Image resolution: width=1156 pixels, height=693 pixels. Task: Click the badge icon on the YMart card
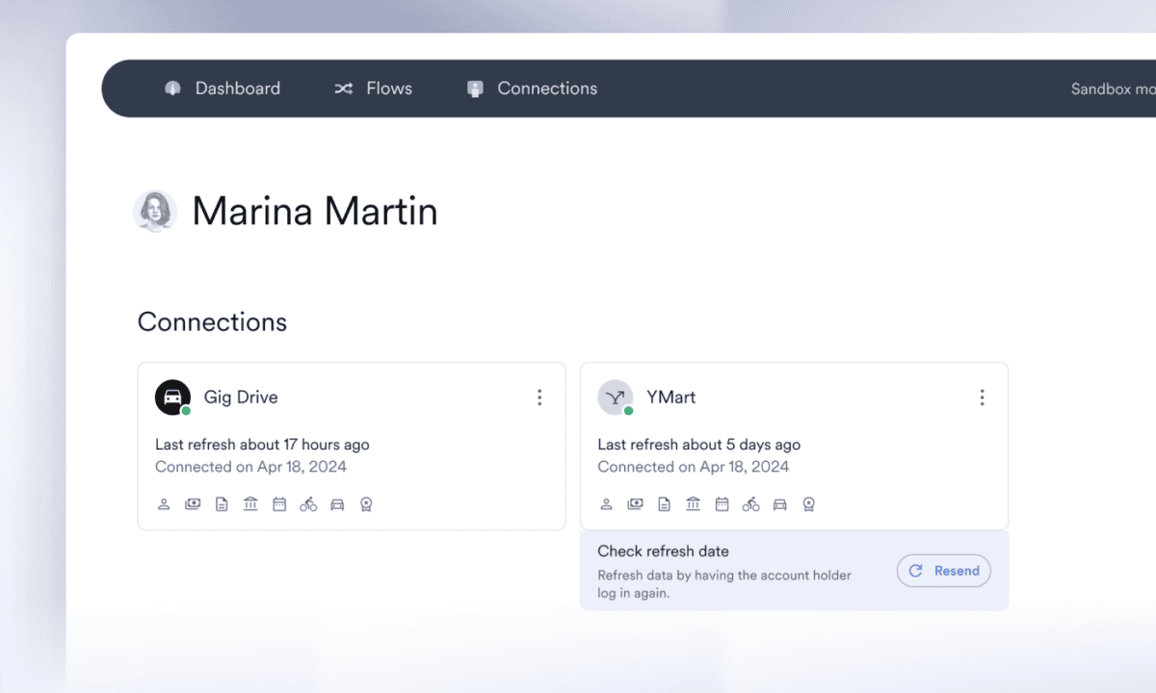click(x=808, y=503)
